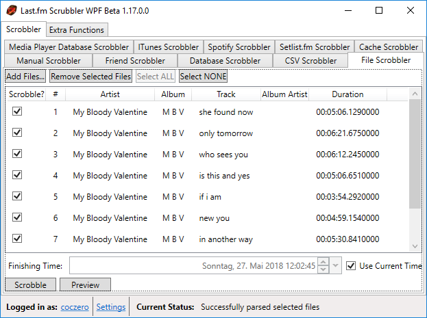Open the Database Scrobbler tab

click(x=225, y=61)
